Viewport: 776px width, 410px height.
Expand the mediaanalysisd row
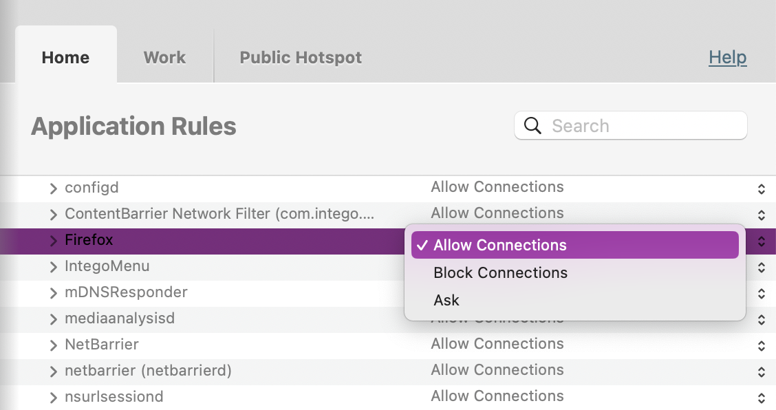point(54,319)
